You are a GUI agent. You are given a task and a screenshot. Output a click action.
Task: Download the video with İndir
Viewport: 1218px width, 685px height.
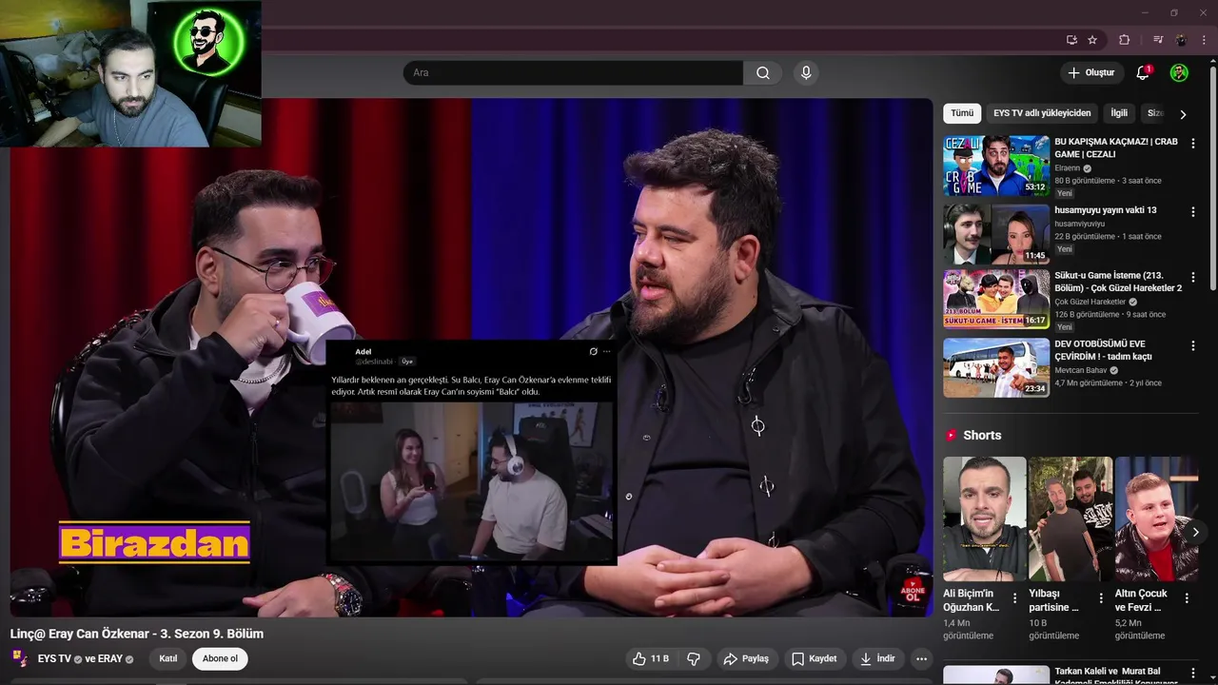877,658
